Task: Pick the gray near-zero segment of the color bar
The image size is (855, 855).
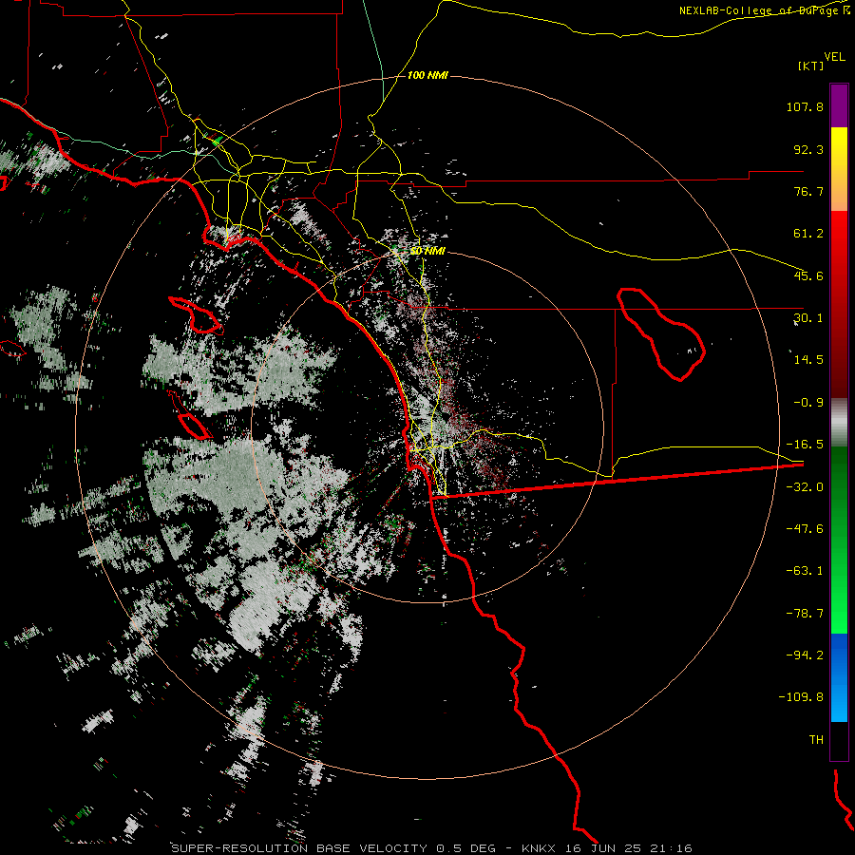Action: pos(839,423)
